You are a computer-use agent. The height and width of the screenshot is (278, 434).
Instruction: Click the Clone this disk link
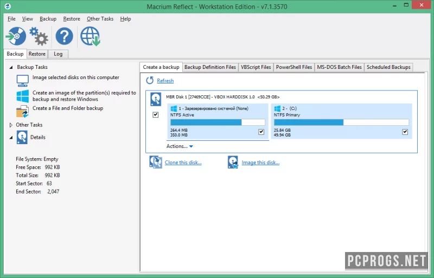pos(183,163)
